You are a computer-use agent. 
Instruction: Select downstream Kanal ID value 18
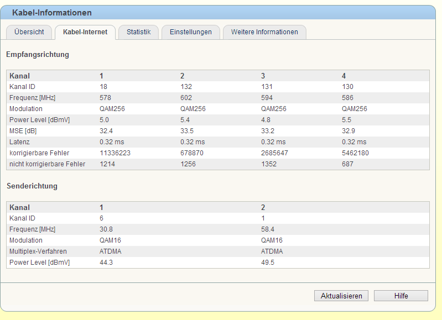[103, 87]
